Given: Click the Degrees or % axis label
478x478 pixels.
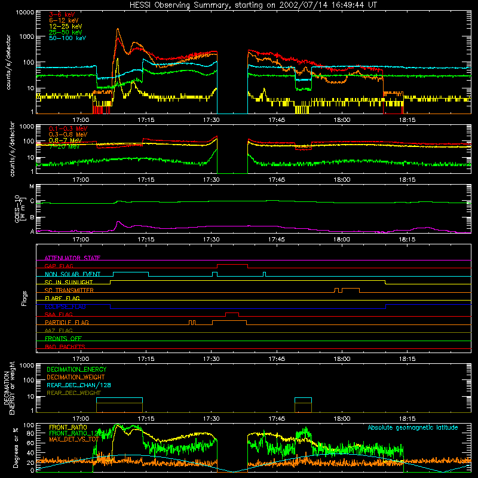Looking at the screenshot, I should pyautogui.click(x=16, y=448).
